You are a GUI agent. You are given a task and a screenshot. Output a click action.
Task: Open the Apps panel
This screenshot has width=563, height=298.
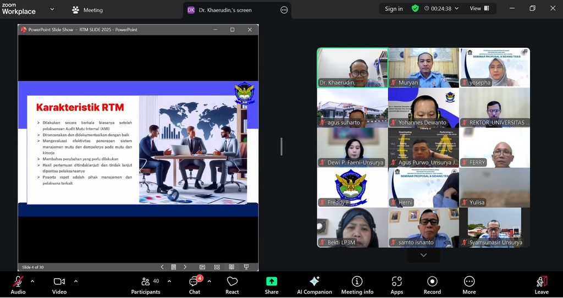397,285
